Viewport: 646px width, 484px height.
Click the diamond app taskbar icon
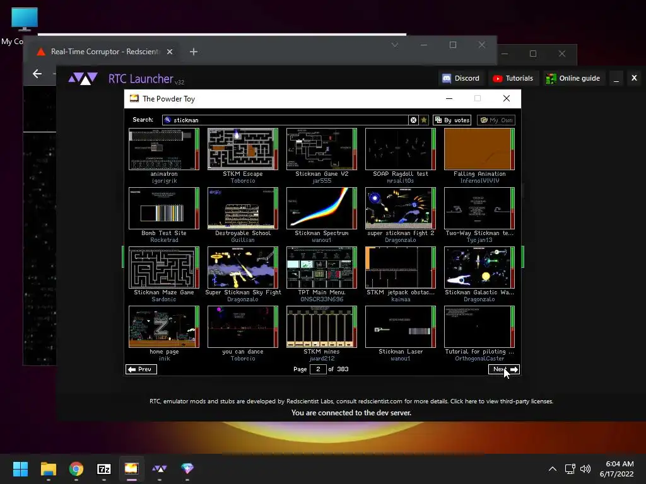(x=187, y=469)
